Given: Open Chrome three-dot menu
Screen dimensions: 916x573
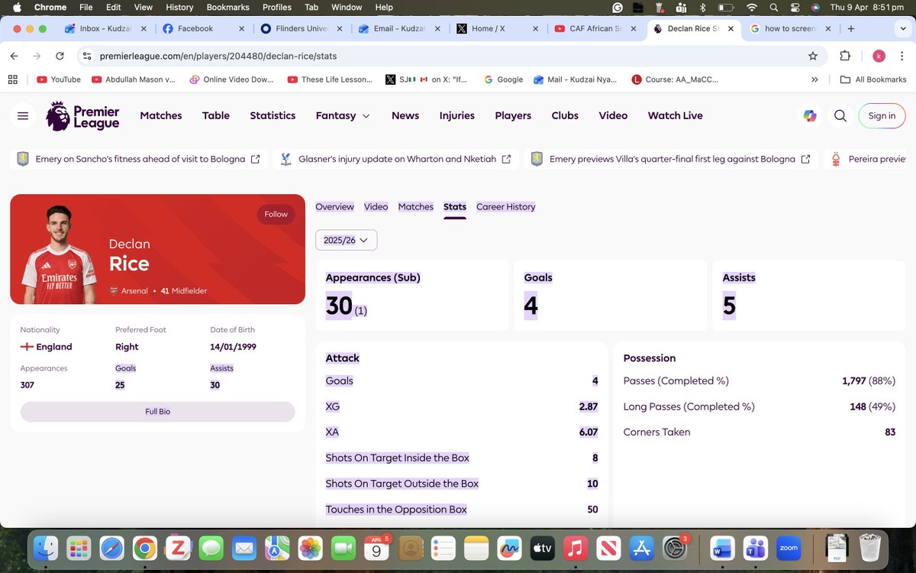Looking at the screenshot, I should (x=901, y=56).
